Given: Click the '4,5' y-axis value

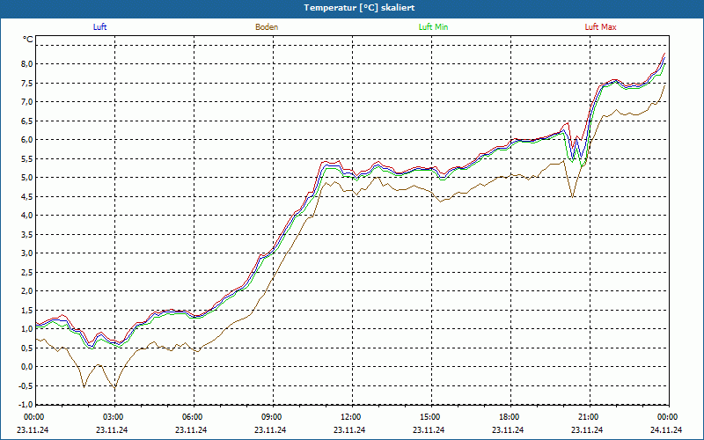Looking at the screenshot, I should click(27, 196).
